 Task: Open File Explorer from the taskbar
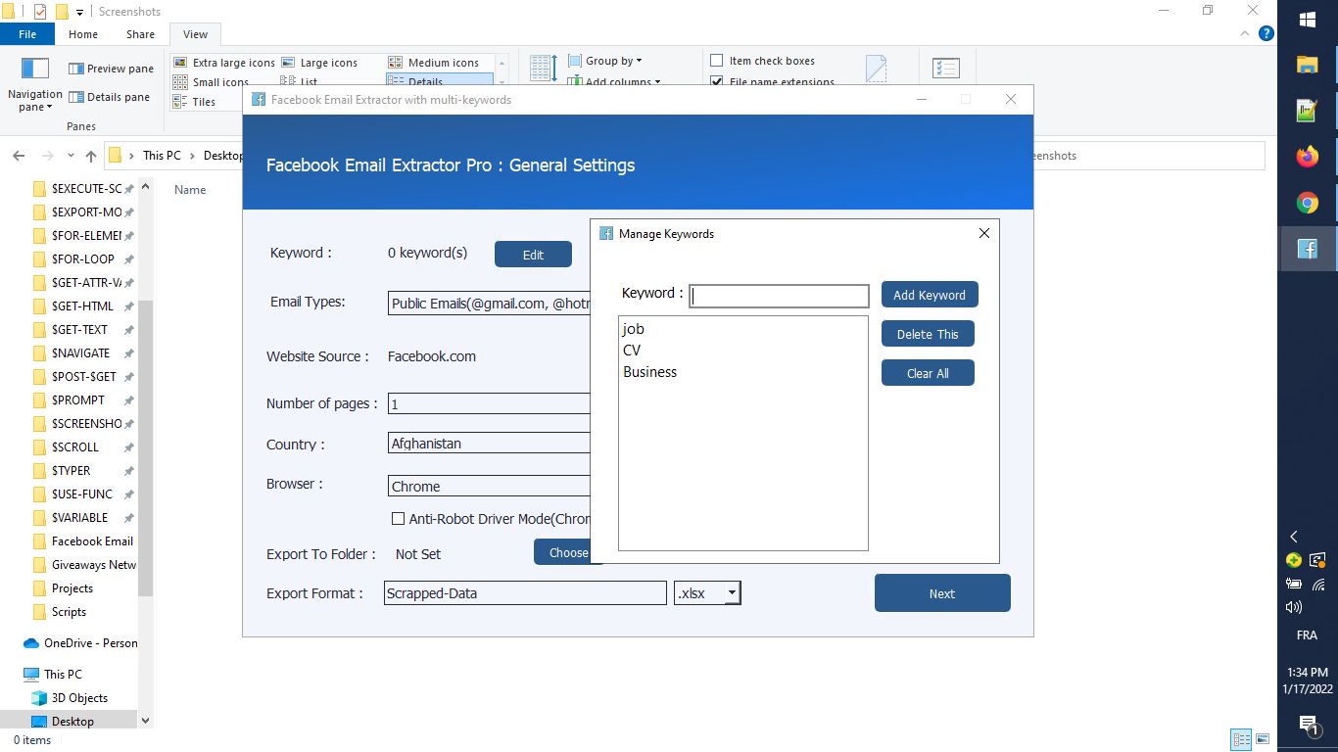pyautogui.click(x=1308, y=65)
